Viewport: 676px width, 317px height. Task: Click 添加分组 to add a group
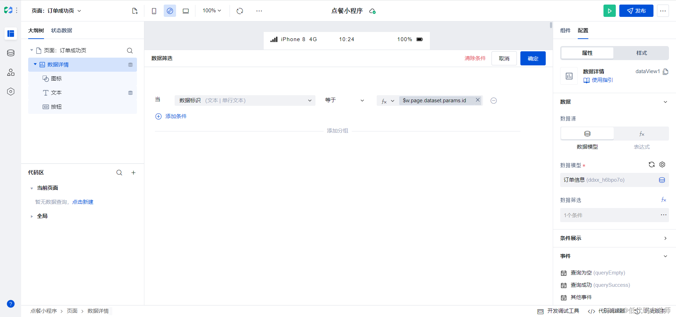pos(337,131)
